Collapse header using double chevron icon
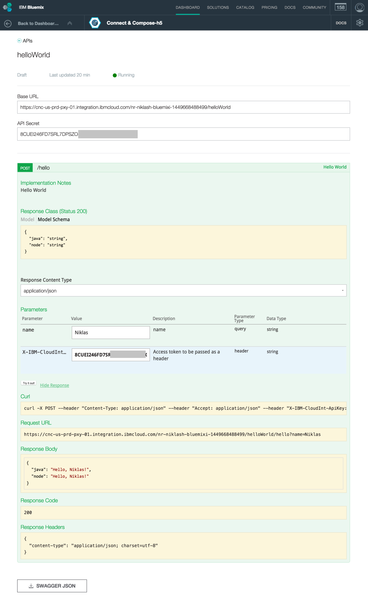 click(x=70, y=23)
